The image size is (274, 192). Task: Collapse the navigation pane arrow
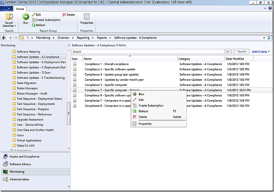click(68, 45)
